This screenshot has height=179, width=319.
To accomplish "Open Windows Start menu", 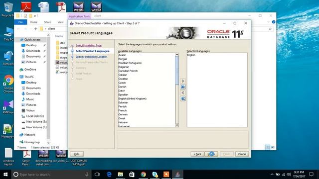I will coord(5,175).
